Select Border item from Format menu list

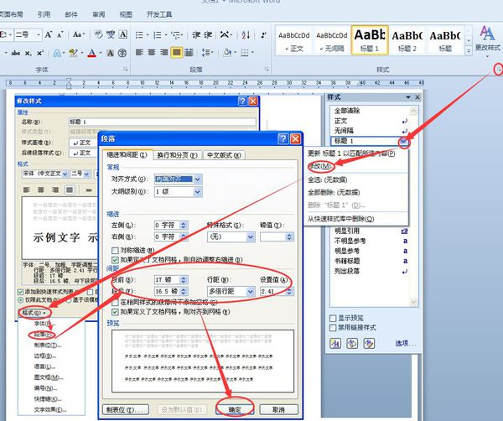click(x=44, y=356)
